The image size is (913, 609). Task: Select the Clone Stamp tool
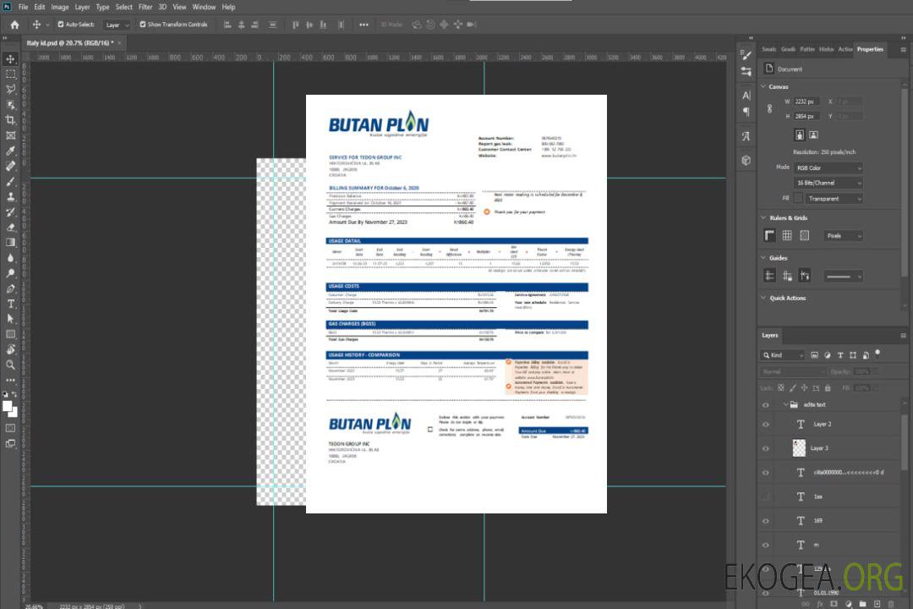tap(10, 196)
